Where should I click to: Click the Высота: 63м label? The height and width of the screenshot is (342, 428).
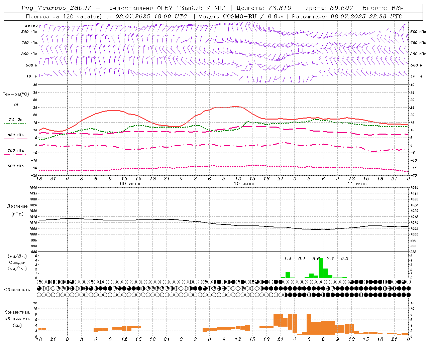(x=383, y=8)
